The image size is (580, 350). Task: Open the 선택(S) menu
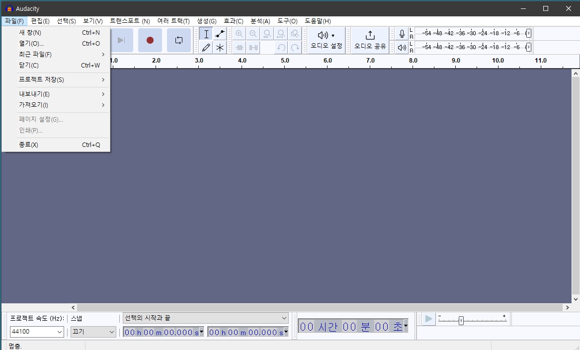66,21
